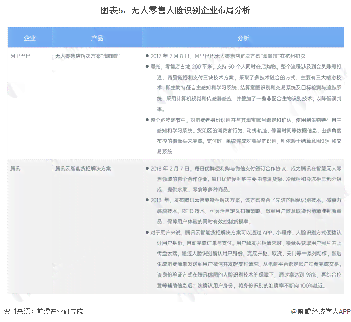Select the 产品 column header
The height and width of the screenshot is (322, 351).
point(97,37)
